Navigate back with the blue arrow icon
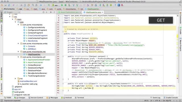182x102 pixels. (x=41, y=5)
